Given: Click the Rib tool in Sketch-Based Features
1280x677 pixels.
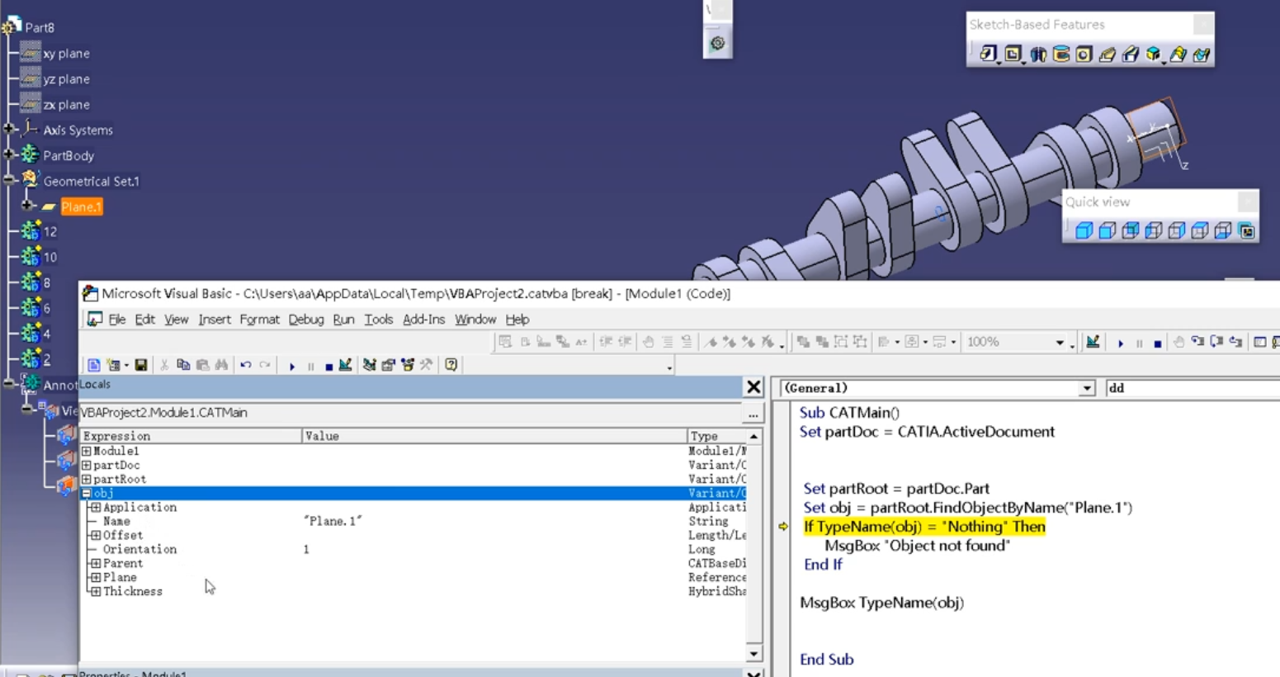Looking at the screenshot, I should 1108,54.
